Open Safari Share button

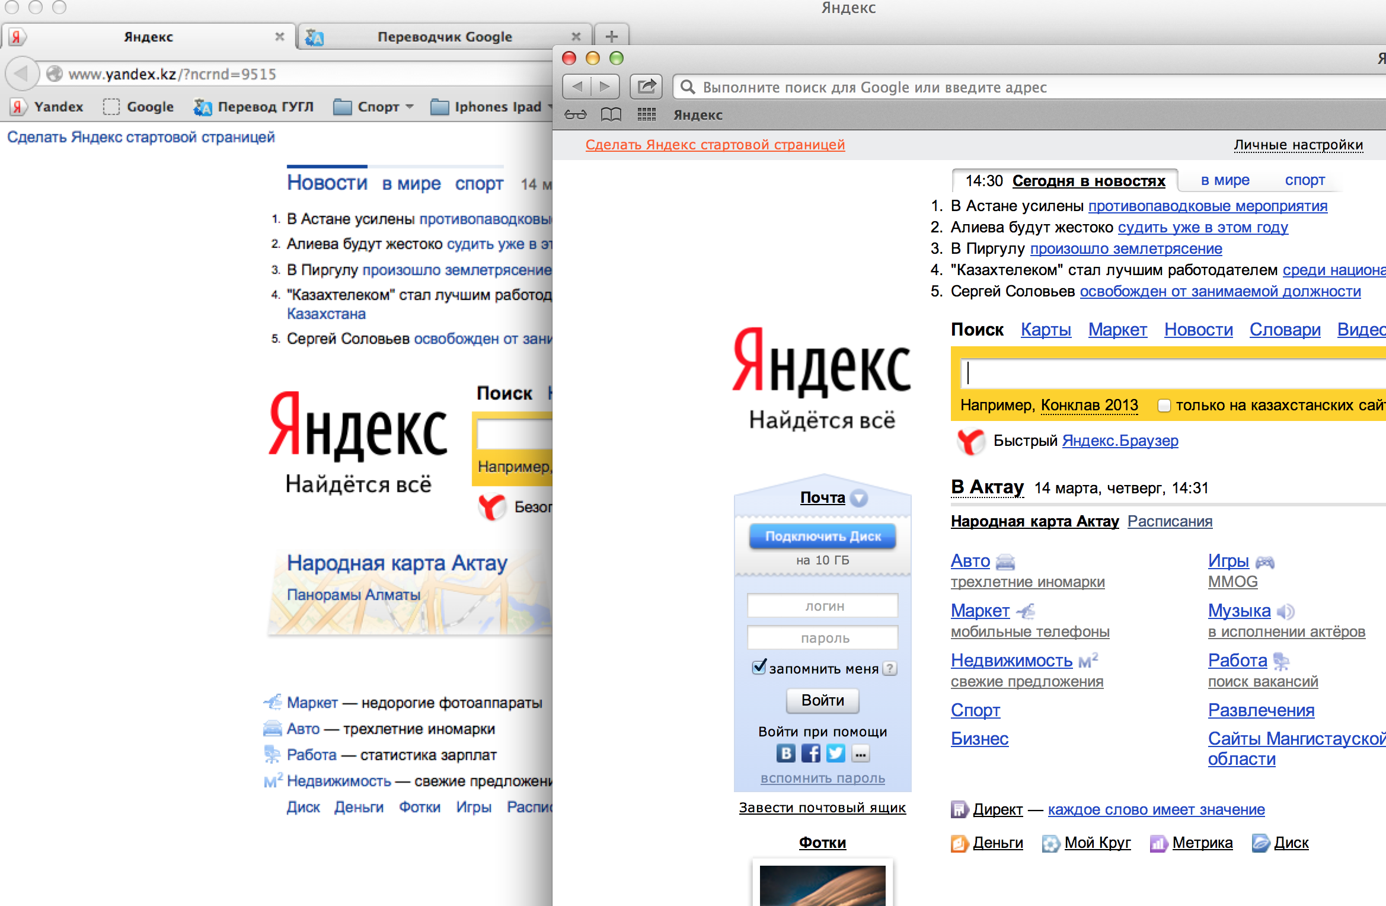click(x=646, y=87)
